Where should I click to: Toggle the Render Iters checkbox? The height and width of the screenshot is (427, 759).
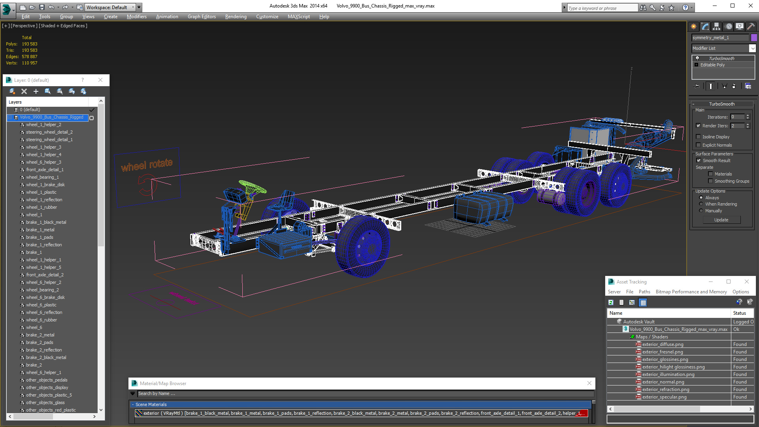pos(699,126)
